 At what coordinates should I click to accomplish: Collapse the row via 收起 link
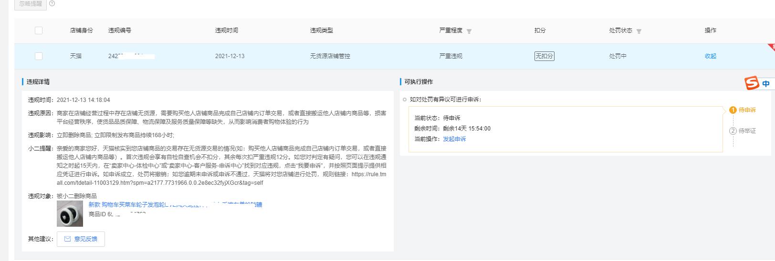point(711,56)
